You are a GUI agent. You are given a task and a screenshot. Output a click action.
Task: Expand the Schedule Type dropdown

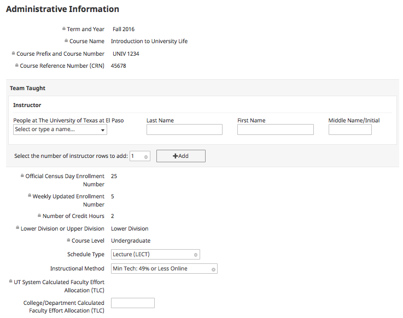tap(155, 254)
